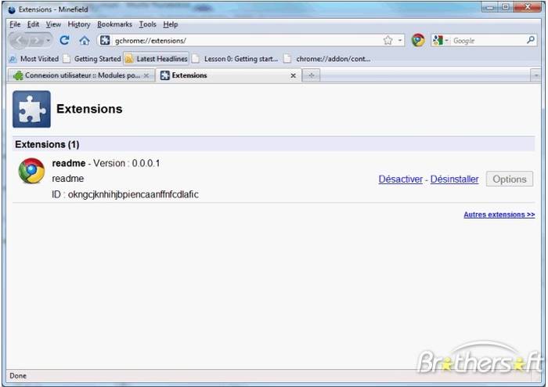
Task: Click the Google search input field
Action: [489, 41]
